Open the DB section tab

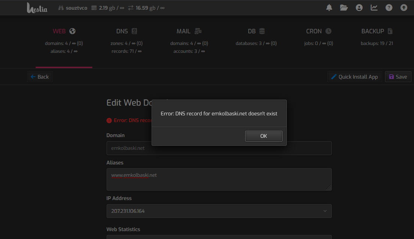pos(256,31)
